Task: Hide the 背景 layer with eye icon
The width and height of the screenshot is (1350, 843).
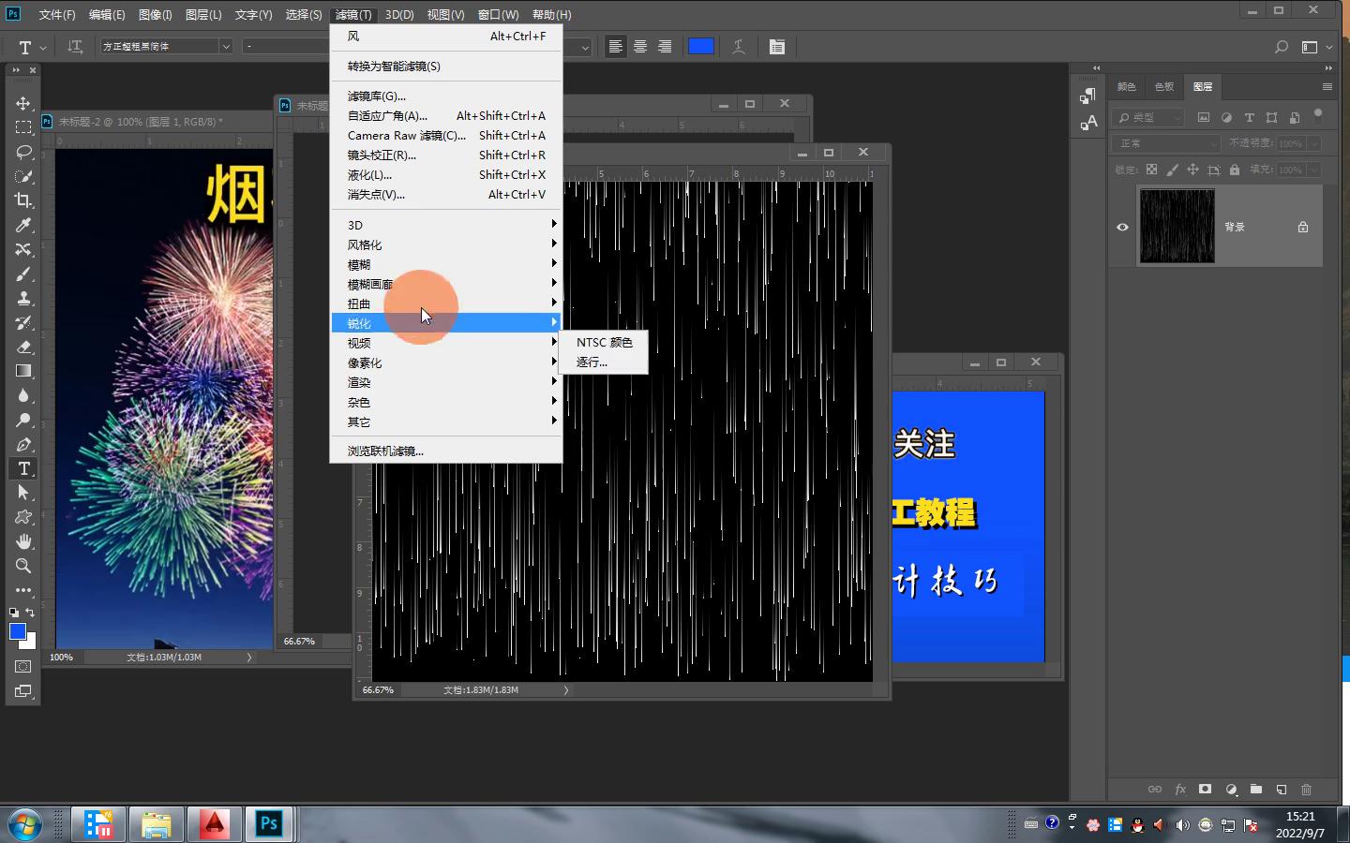Action: (1122, 227)
